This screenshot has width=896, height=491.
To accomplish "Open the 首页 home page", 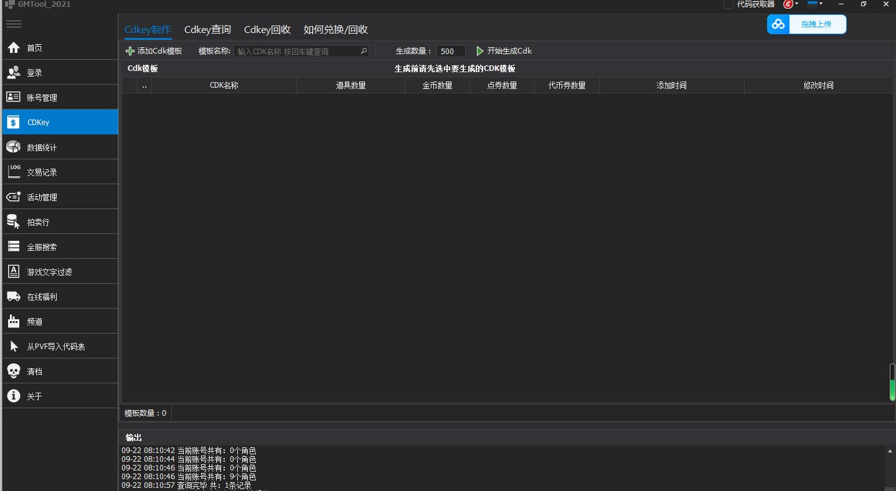I will pos(34,48).
